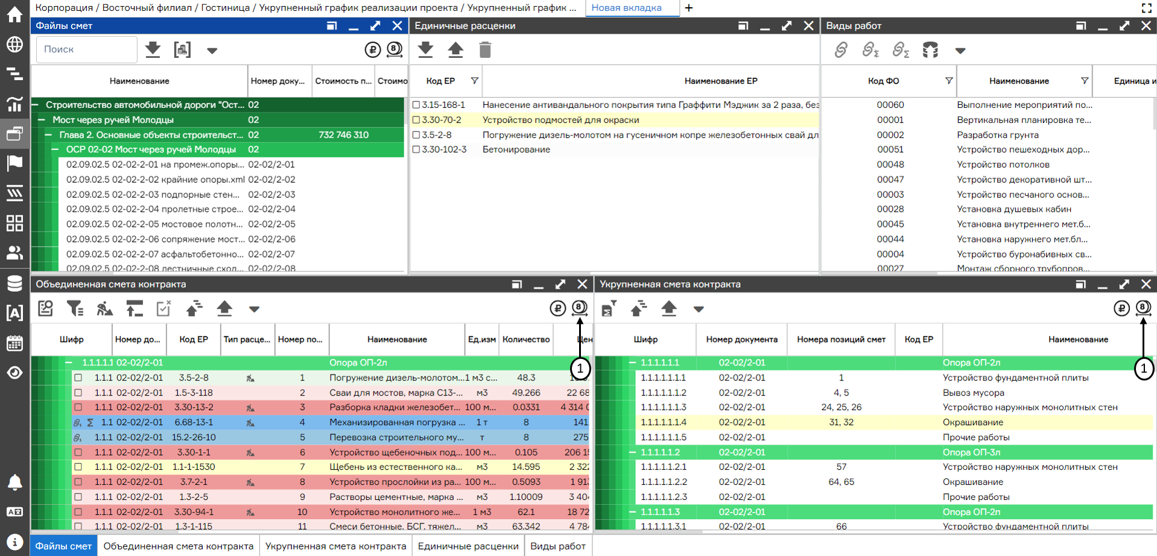Select bottom tab Объединенная смета контракта
The width and height of the screenshot is (1157, 556).
[179, 546]
